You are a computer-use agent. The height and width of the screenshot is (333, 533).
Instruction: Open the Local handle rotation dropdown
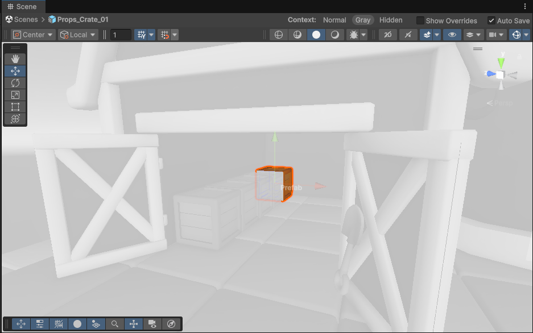[x=78, y=35]
